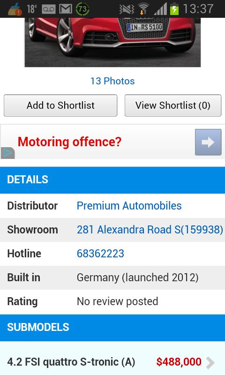Tap the red Audi car photo
The width and height of the screenshot is (225, 375).
pos(112,42)
